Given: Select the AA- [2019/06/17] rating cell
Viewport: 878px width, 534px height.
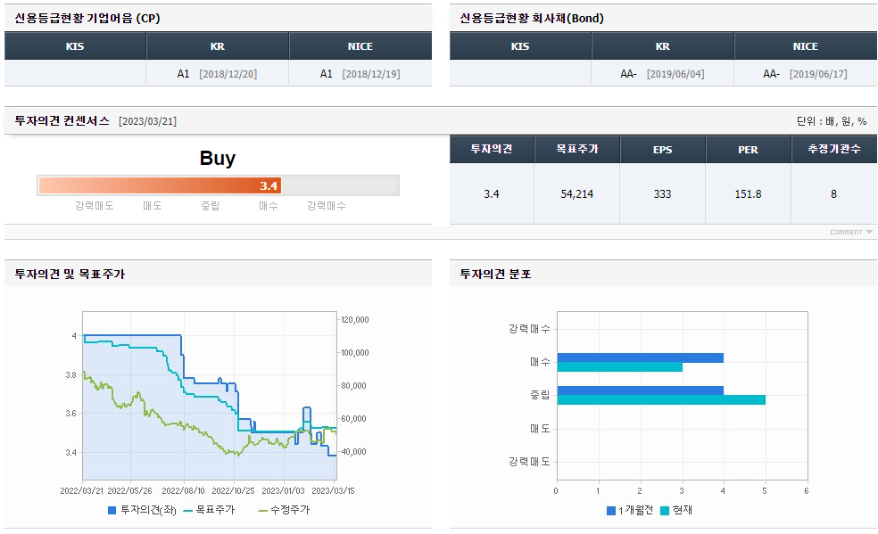Looking at the screenshot, I should click(805, 73).
